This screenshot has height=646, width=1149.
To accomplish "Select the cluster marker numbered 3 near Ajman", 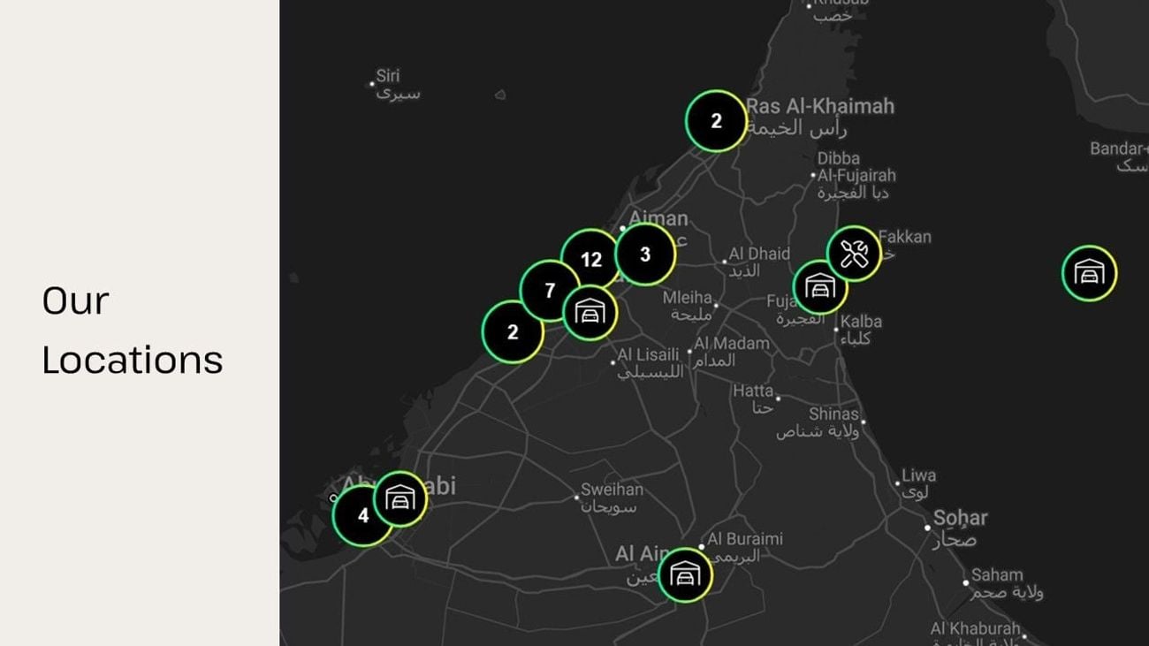I will click(645, 255).
